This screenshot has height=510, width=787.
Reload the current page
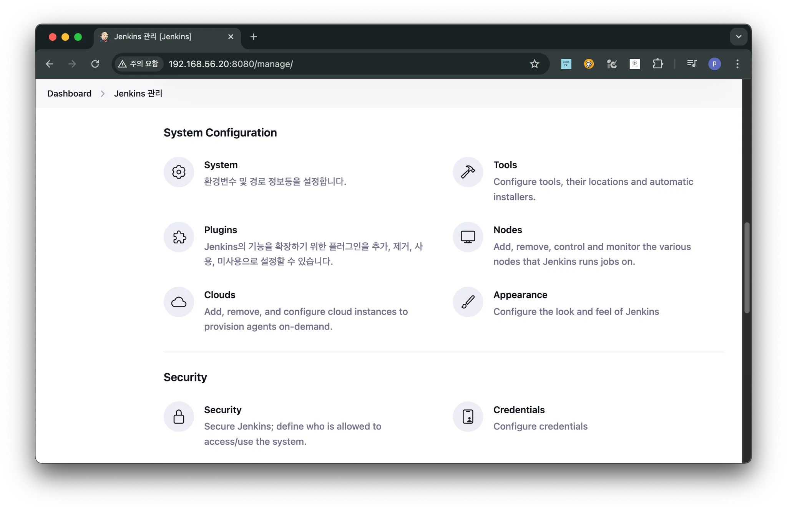tap(95, 64)
